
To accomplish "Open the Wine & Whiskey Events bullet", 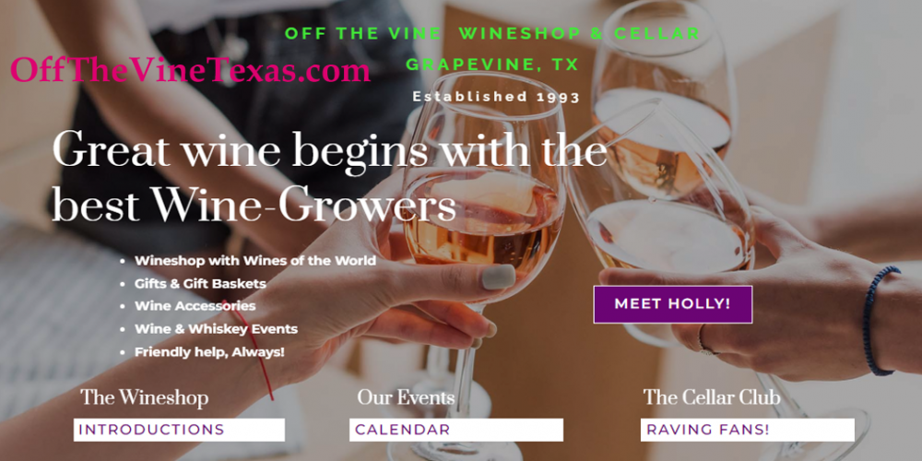I will point(216,329).
